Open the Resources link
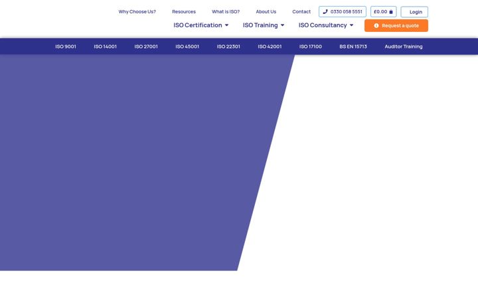 (184, 11)
